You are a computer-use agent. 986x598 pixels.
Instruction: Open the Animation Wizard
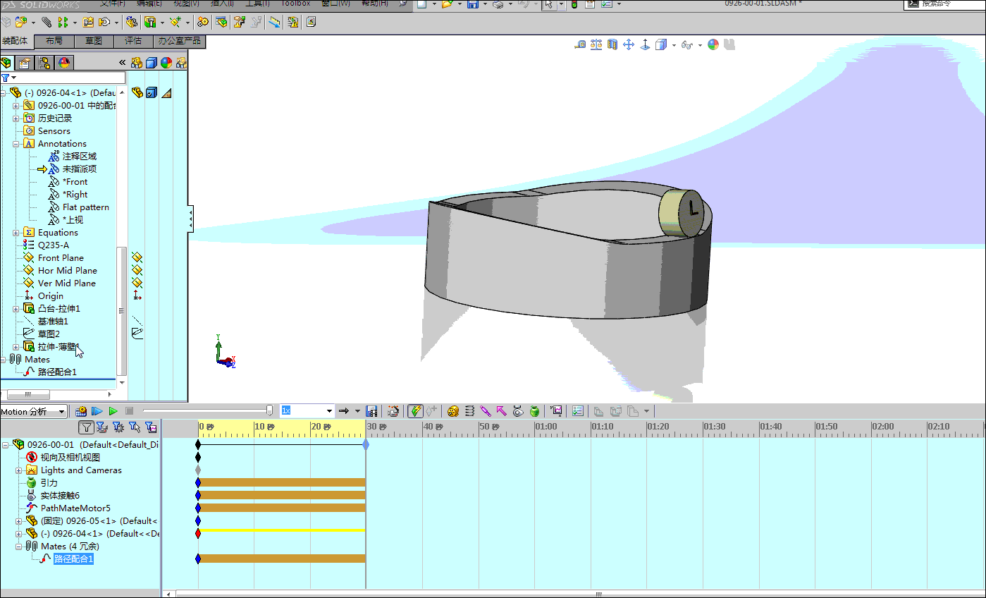[393, 411]
